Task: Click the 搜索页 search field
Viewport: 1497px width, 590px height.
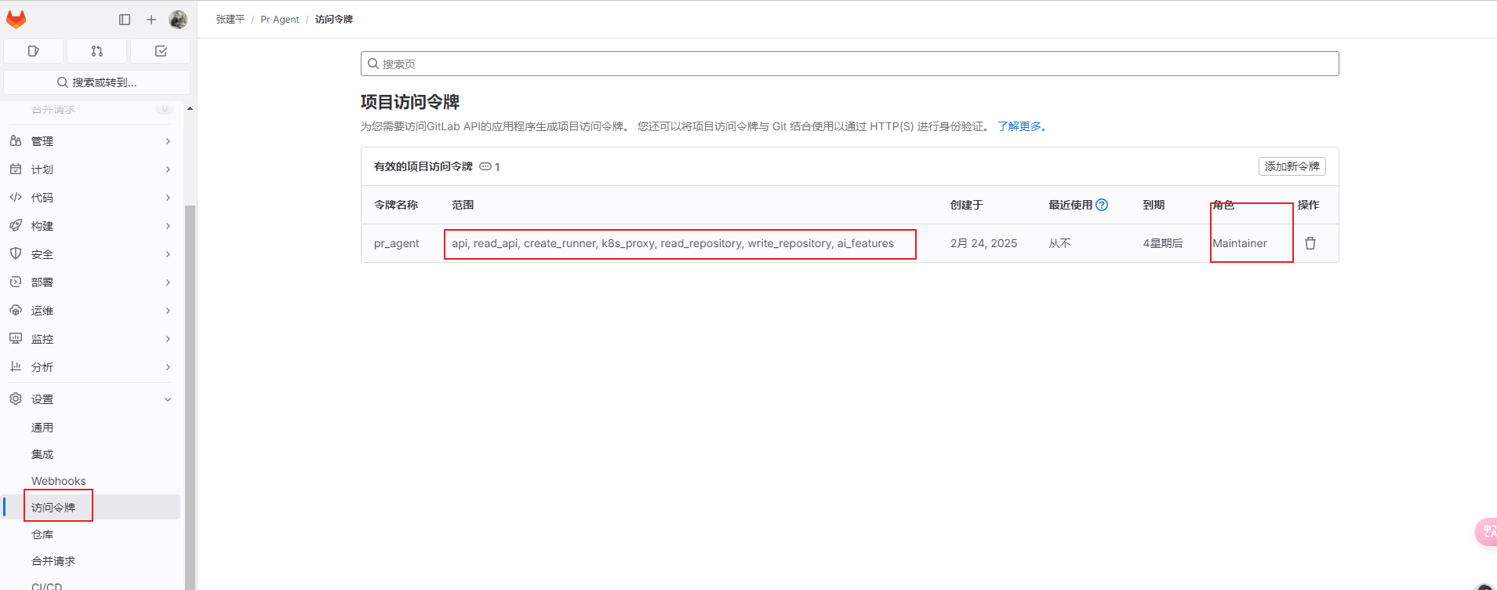Action: 849,64
